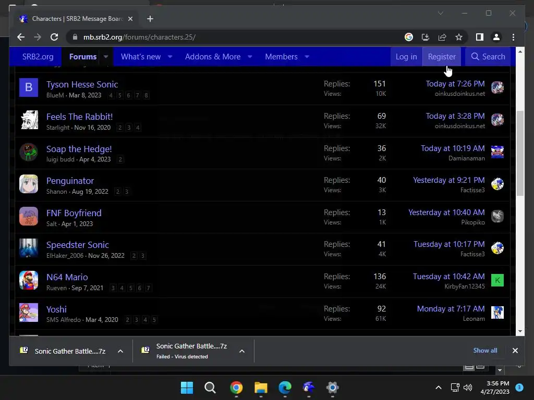Viewport: 534px width, 400px height.
Task: Open a new tab with the plus button
Action: (x=150, y=19)
